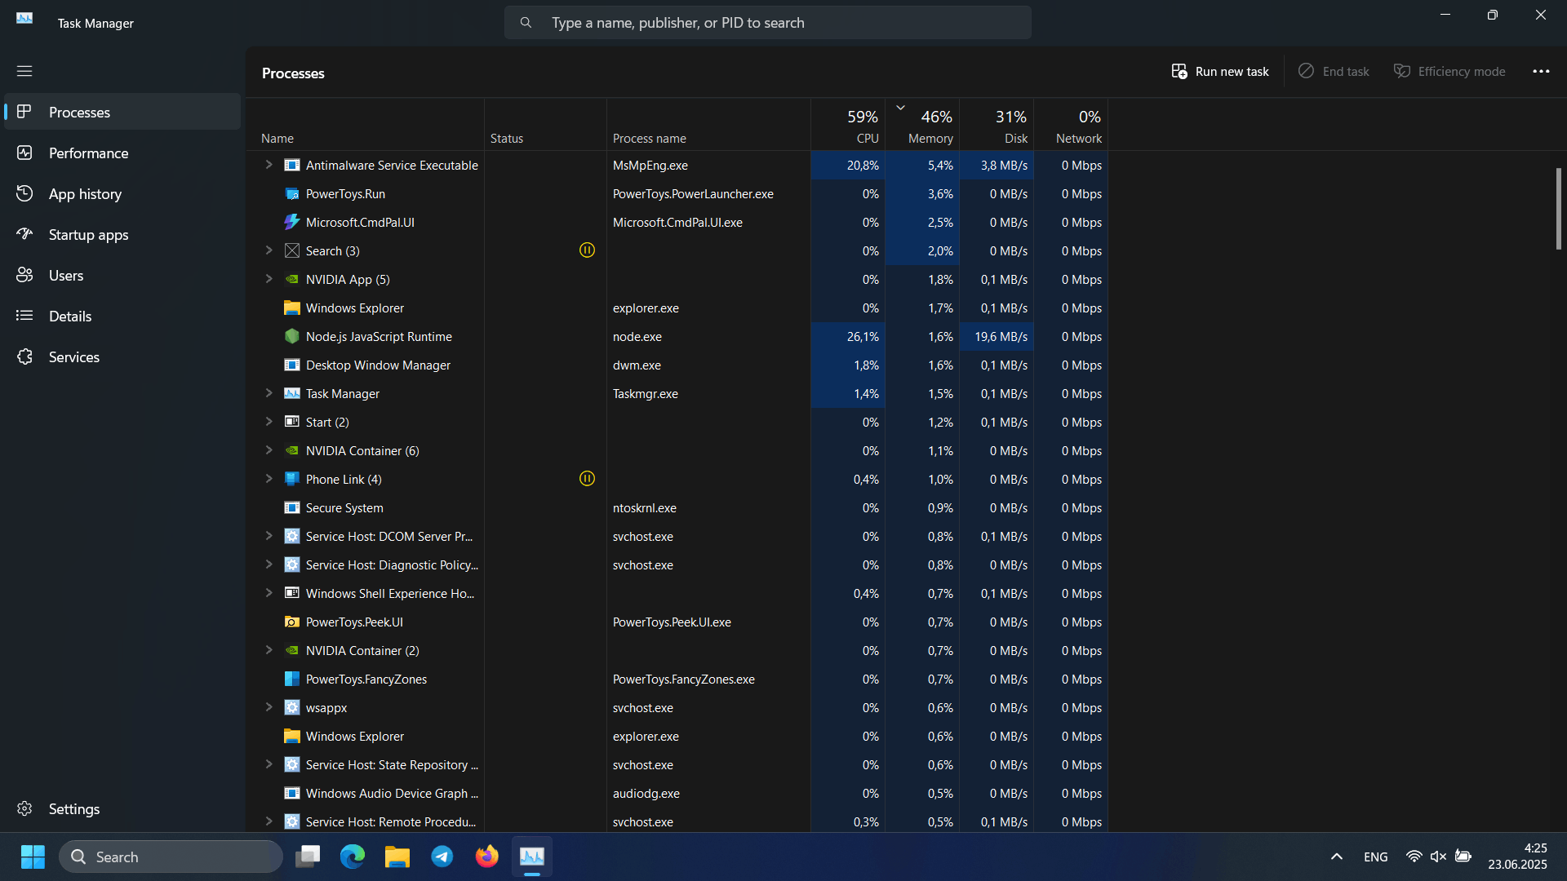The width and height of the screenshot is (1567, 881).
Task: Open the Services page
Action: (73, 357)
